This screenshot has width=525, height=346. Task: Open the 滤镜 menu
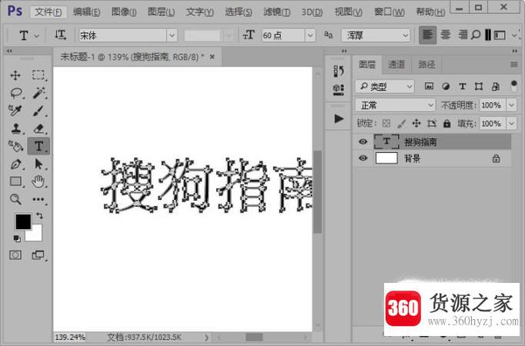pyautogui.click(x=276, y=12)
